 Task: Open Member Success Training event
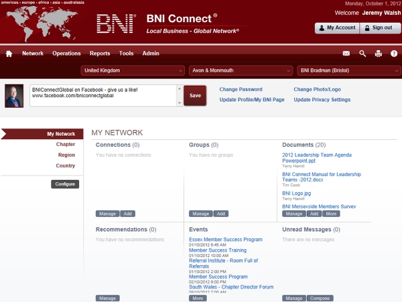pos(218,250)
